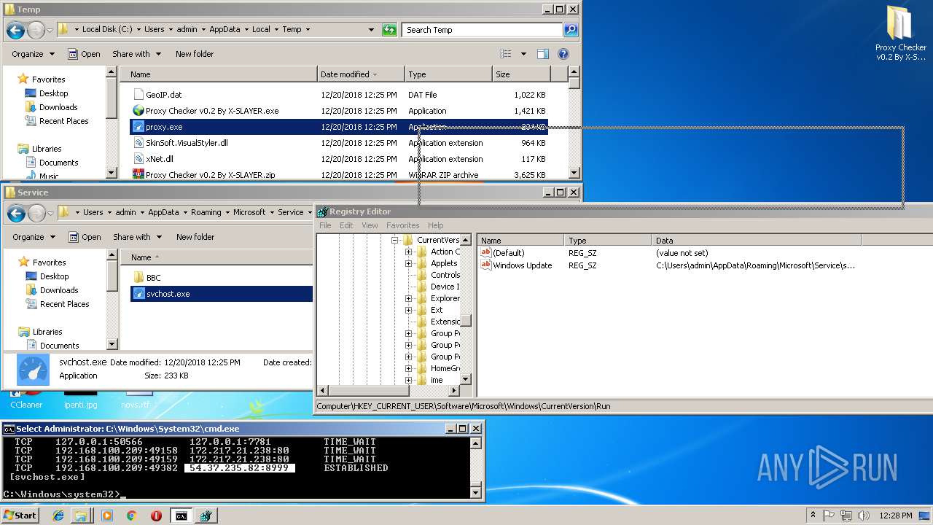Show hidden tray icons arrow
The width and height of the screenshot is (933, 525).
pos(813,516)
